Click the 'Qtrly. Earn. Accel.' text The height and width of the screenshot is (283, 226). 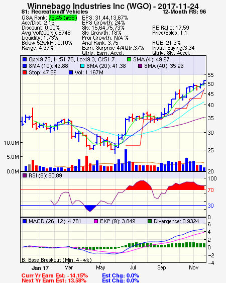click(103, 53)
